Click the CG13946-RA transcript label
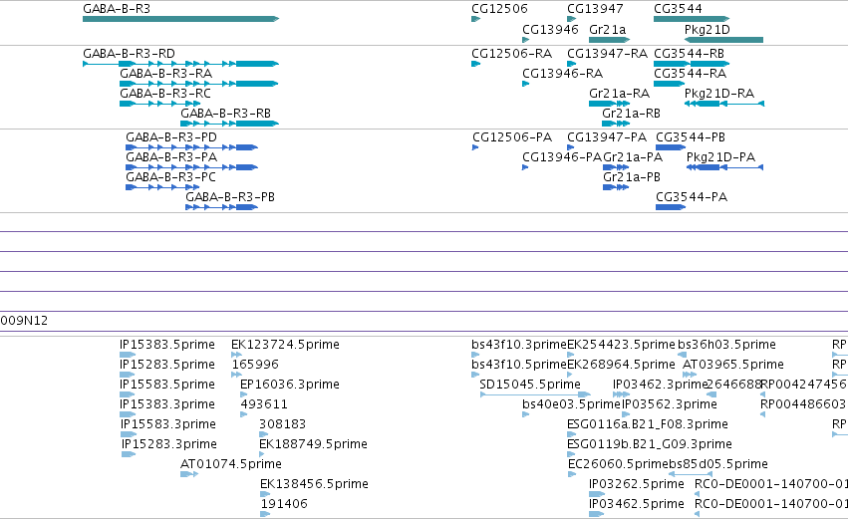 tap(562, 74)
